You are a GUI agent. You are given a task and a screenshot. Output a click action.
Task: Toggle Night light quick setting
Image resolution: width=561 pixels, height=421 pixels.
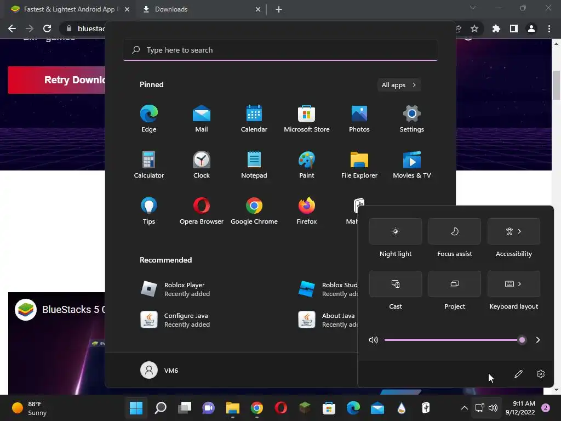[x=396, y=231]
